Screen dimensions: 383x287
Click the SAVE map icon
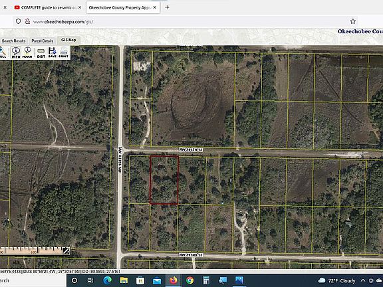53,52
